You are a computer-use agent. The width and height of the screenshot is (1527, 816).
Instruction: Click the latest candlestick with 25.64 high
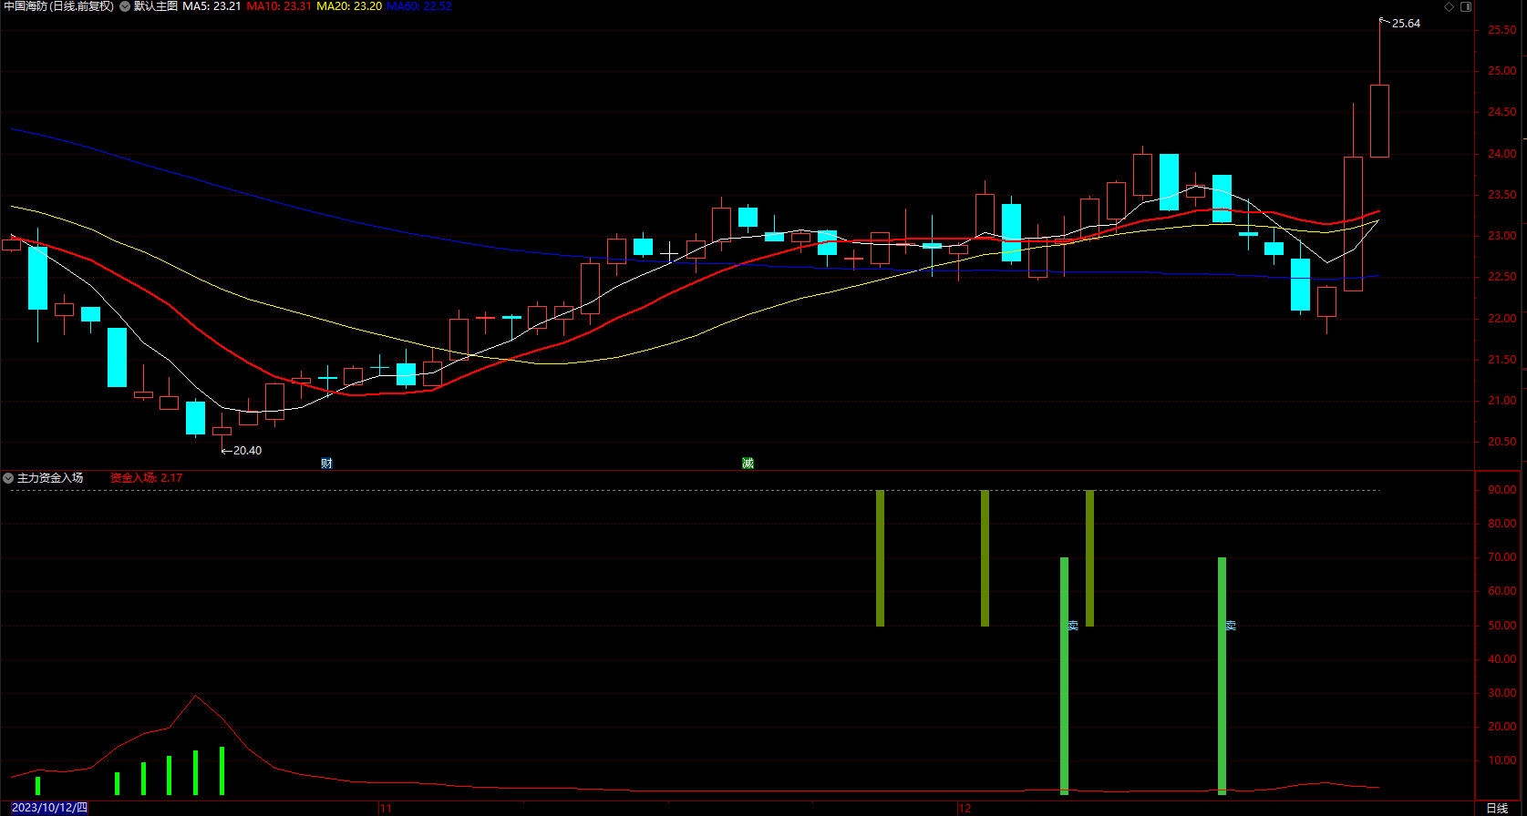pos(1379,121)
